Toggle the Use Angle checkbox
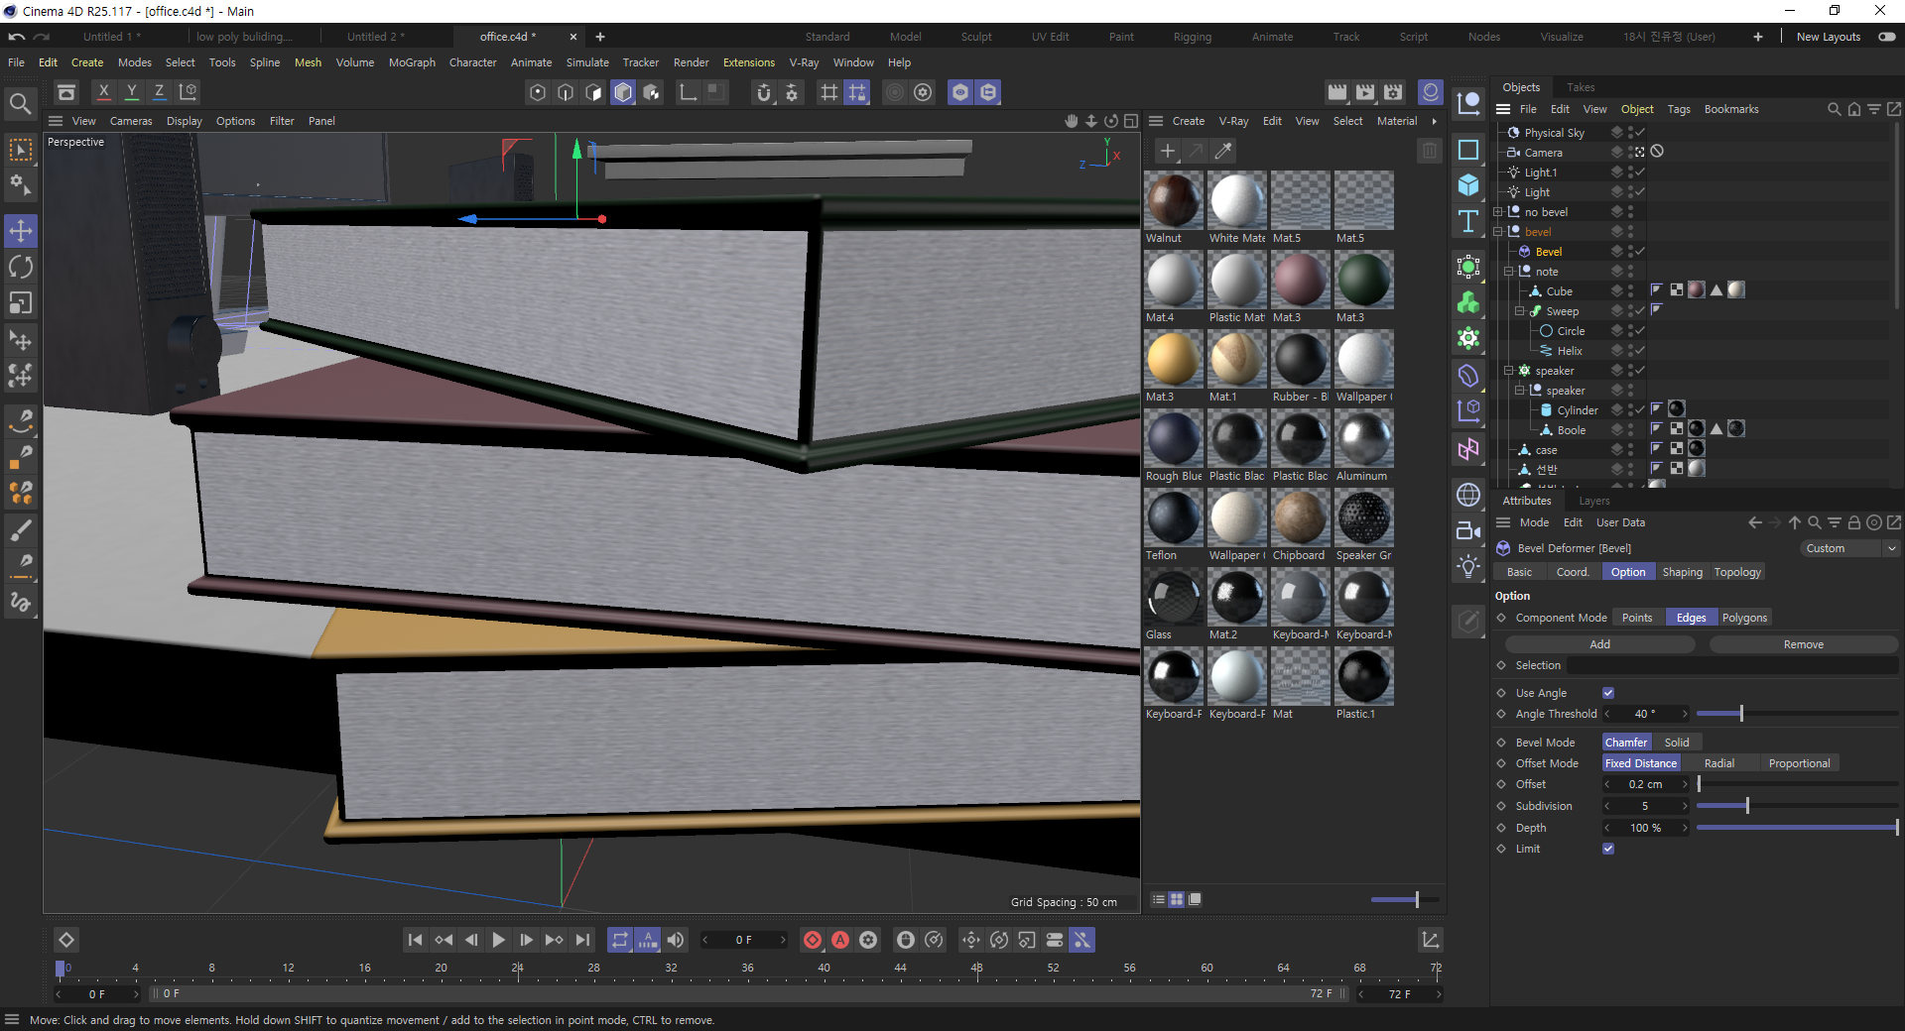Image resolution: width=1905 pixels, height=1031 pixels. 1608,693
